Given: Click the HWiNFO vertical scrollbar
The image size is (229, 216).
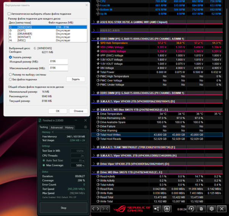Looking at the screenshot, I should pos(227,54).
